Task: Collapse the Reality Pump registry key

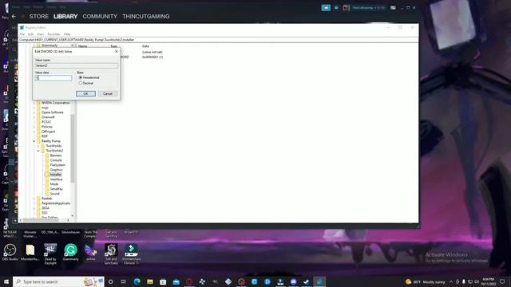Action: click(x=34, y=141)
